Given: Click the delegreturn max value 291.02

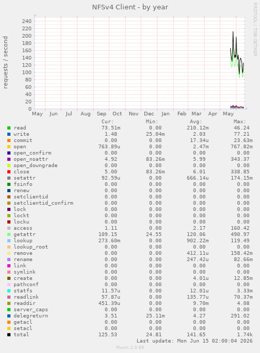Looking at the screenshot, I should pos(240,316).
